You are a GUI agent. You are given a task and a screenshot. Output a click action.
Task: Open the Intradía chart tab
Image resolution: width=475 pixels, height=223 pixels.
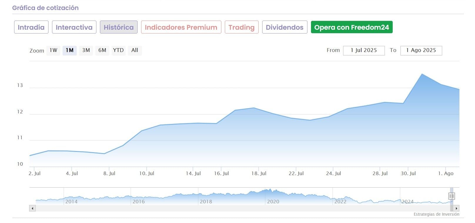coord(31,27)
